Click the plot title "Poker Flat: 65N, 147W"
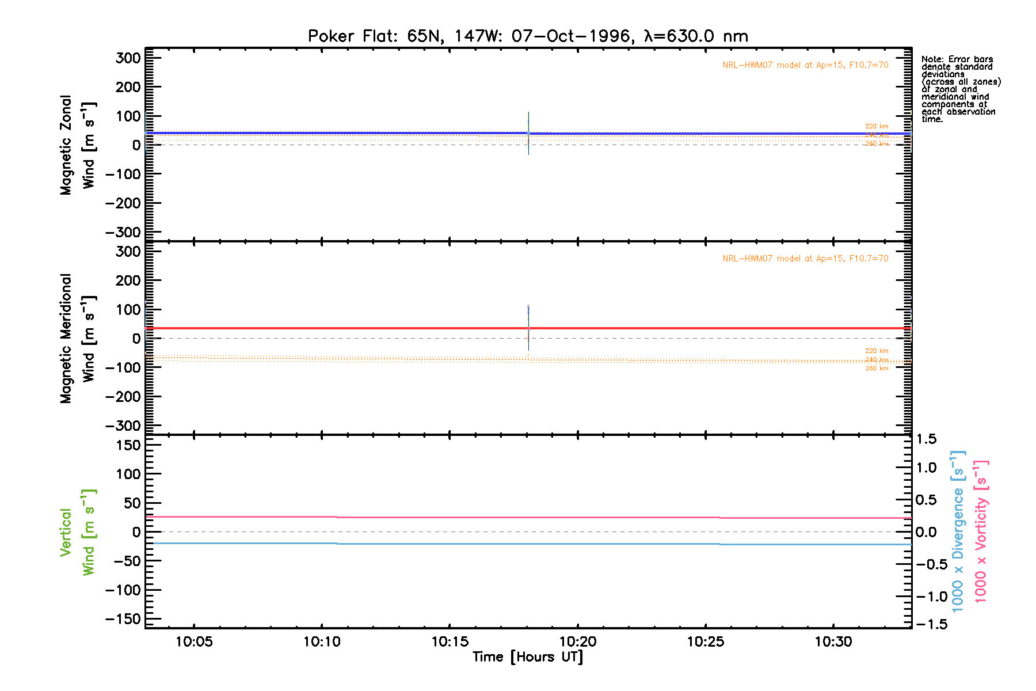 click(528, 36)
